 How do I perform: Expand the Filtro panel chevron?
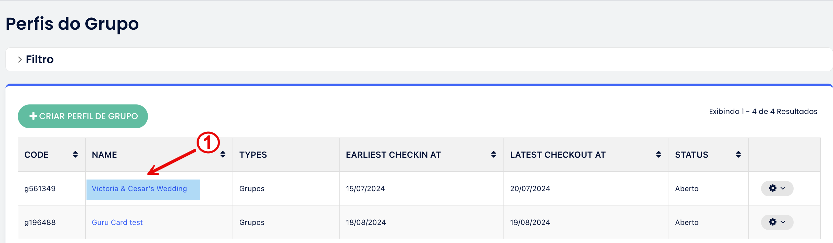pyautogui.click(x=20, y=59)
